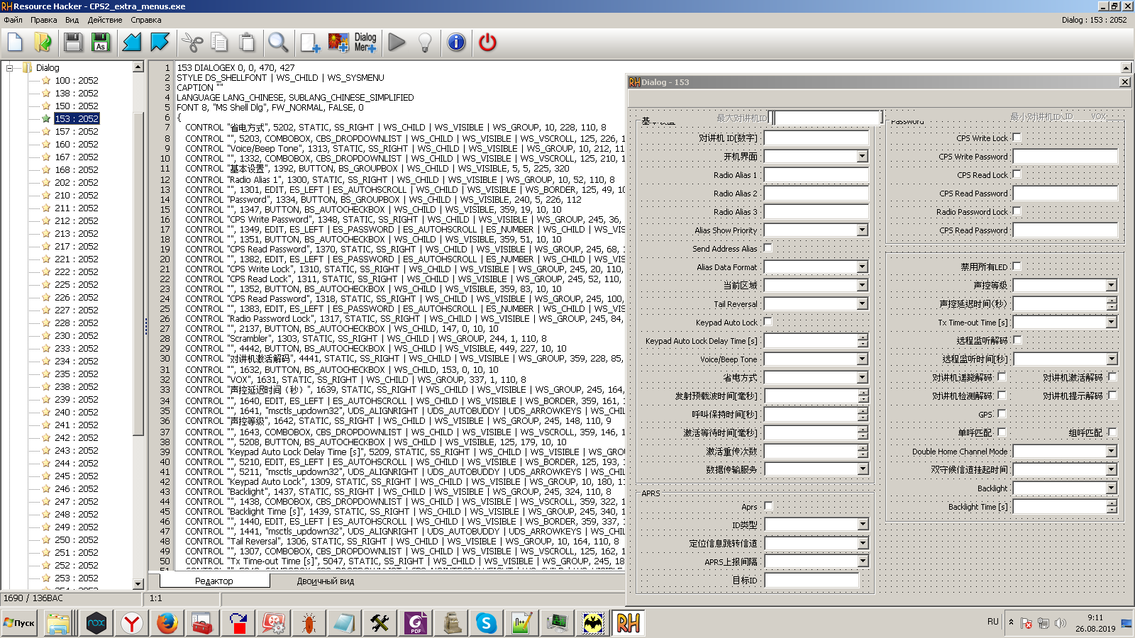This screenshot has height=638, width=1135.
Task: Click the Radio Alias 1 text field
Action: [816, 174]
